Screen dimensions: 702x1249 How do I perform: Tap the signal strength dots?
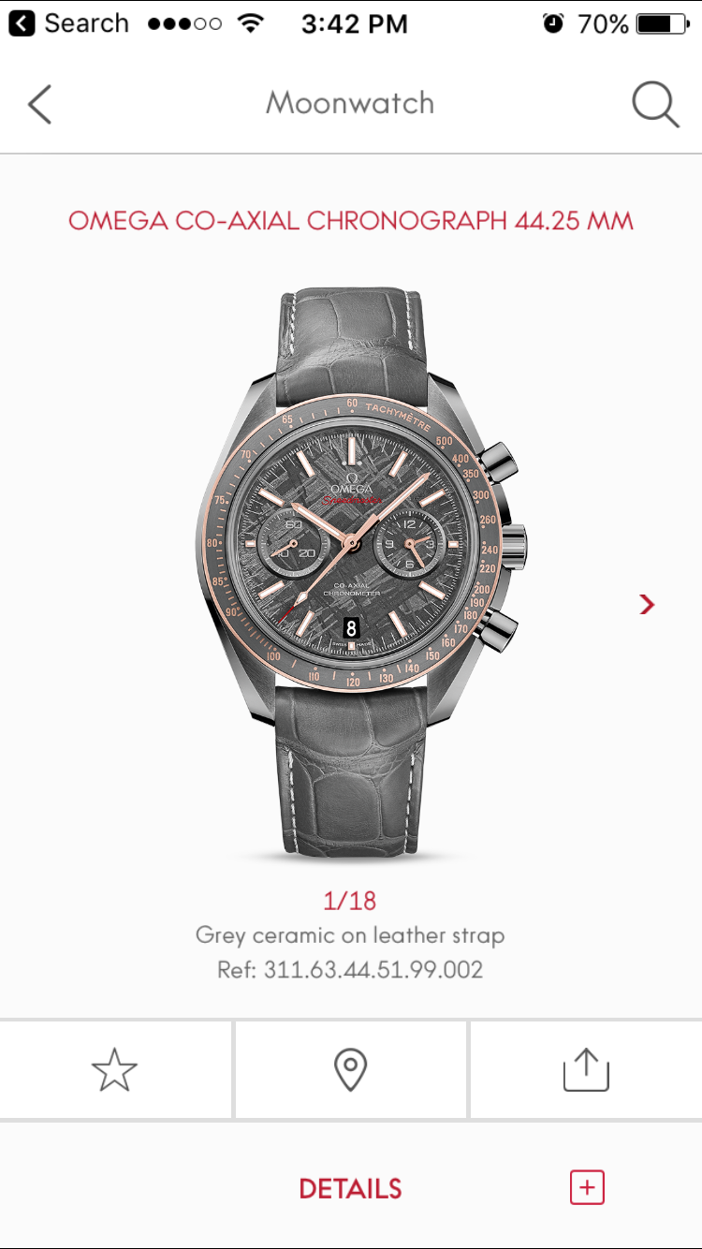[185, 23]
